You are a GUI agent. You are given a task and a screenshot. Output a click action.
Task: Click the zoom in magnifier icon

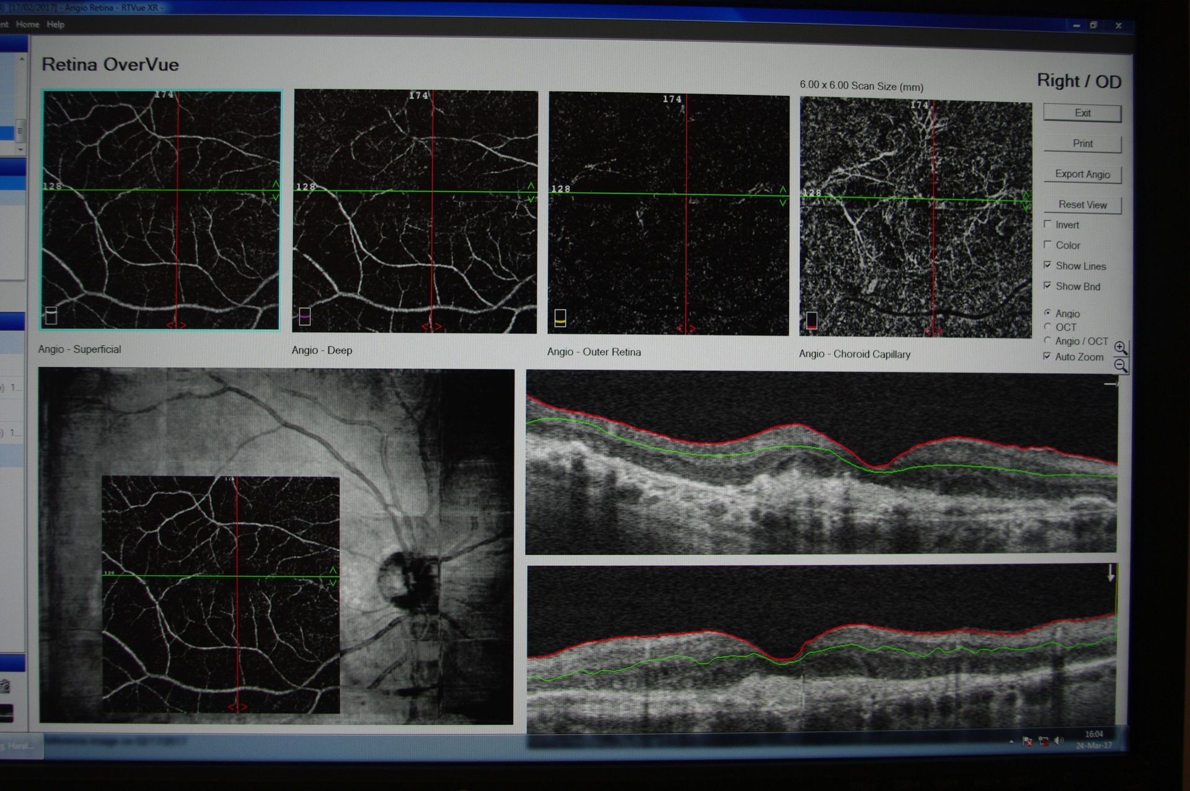pos(1120,348)
